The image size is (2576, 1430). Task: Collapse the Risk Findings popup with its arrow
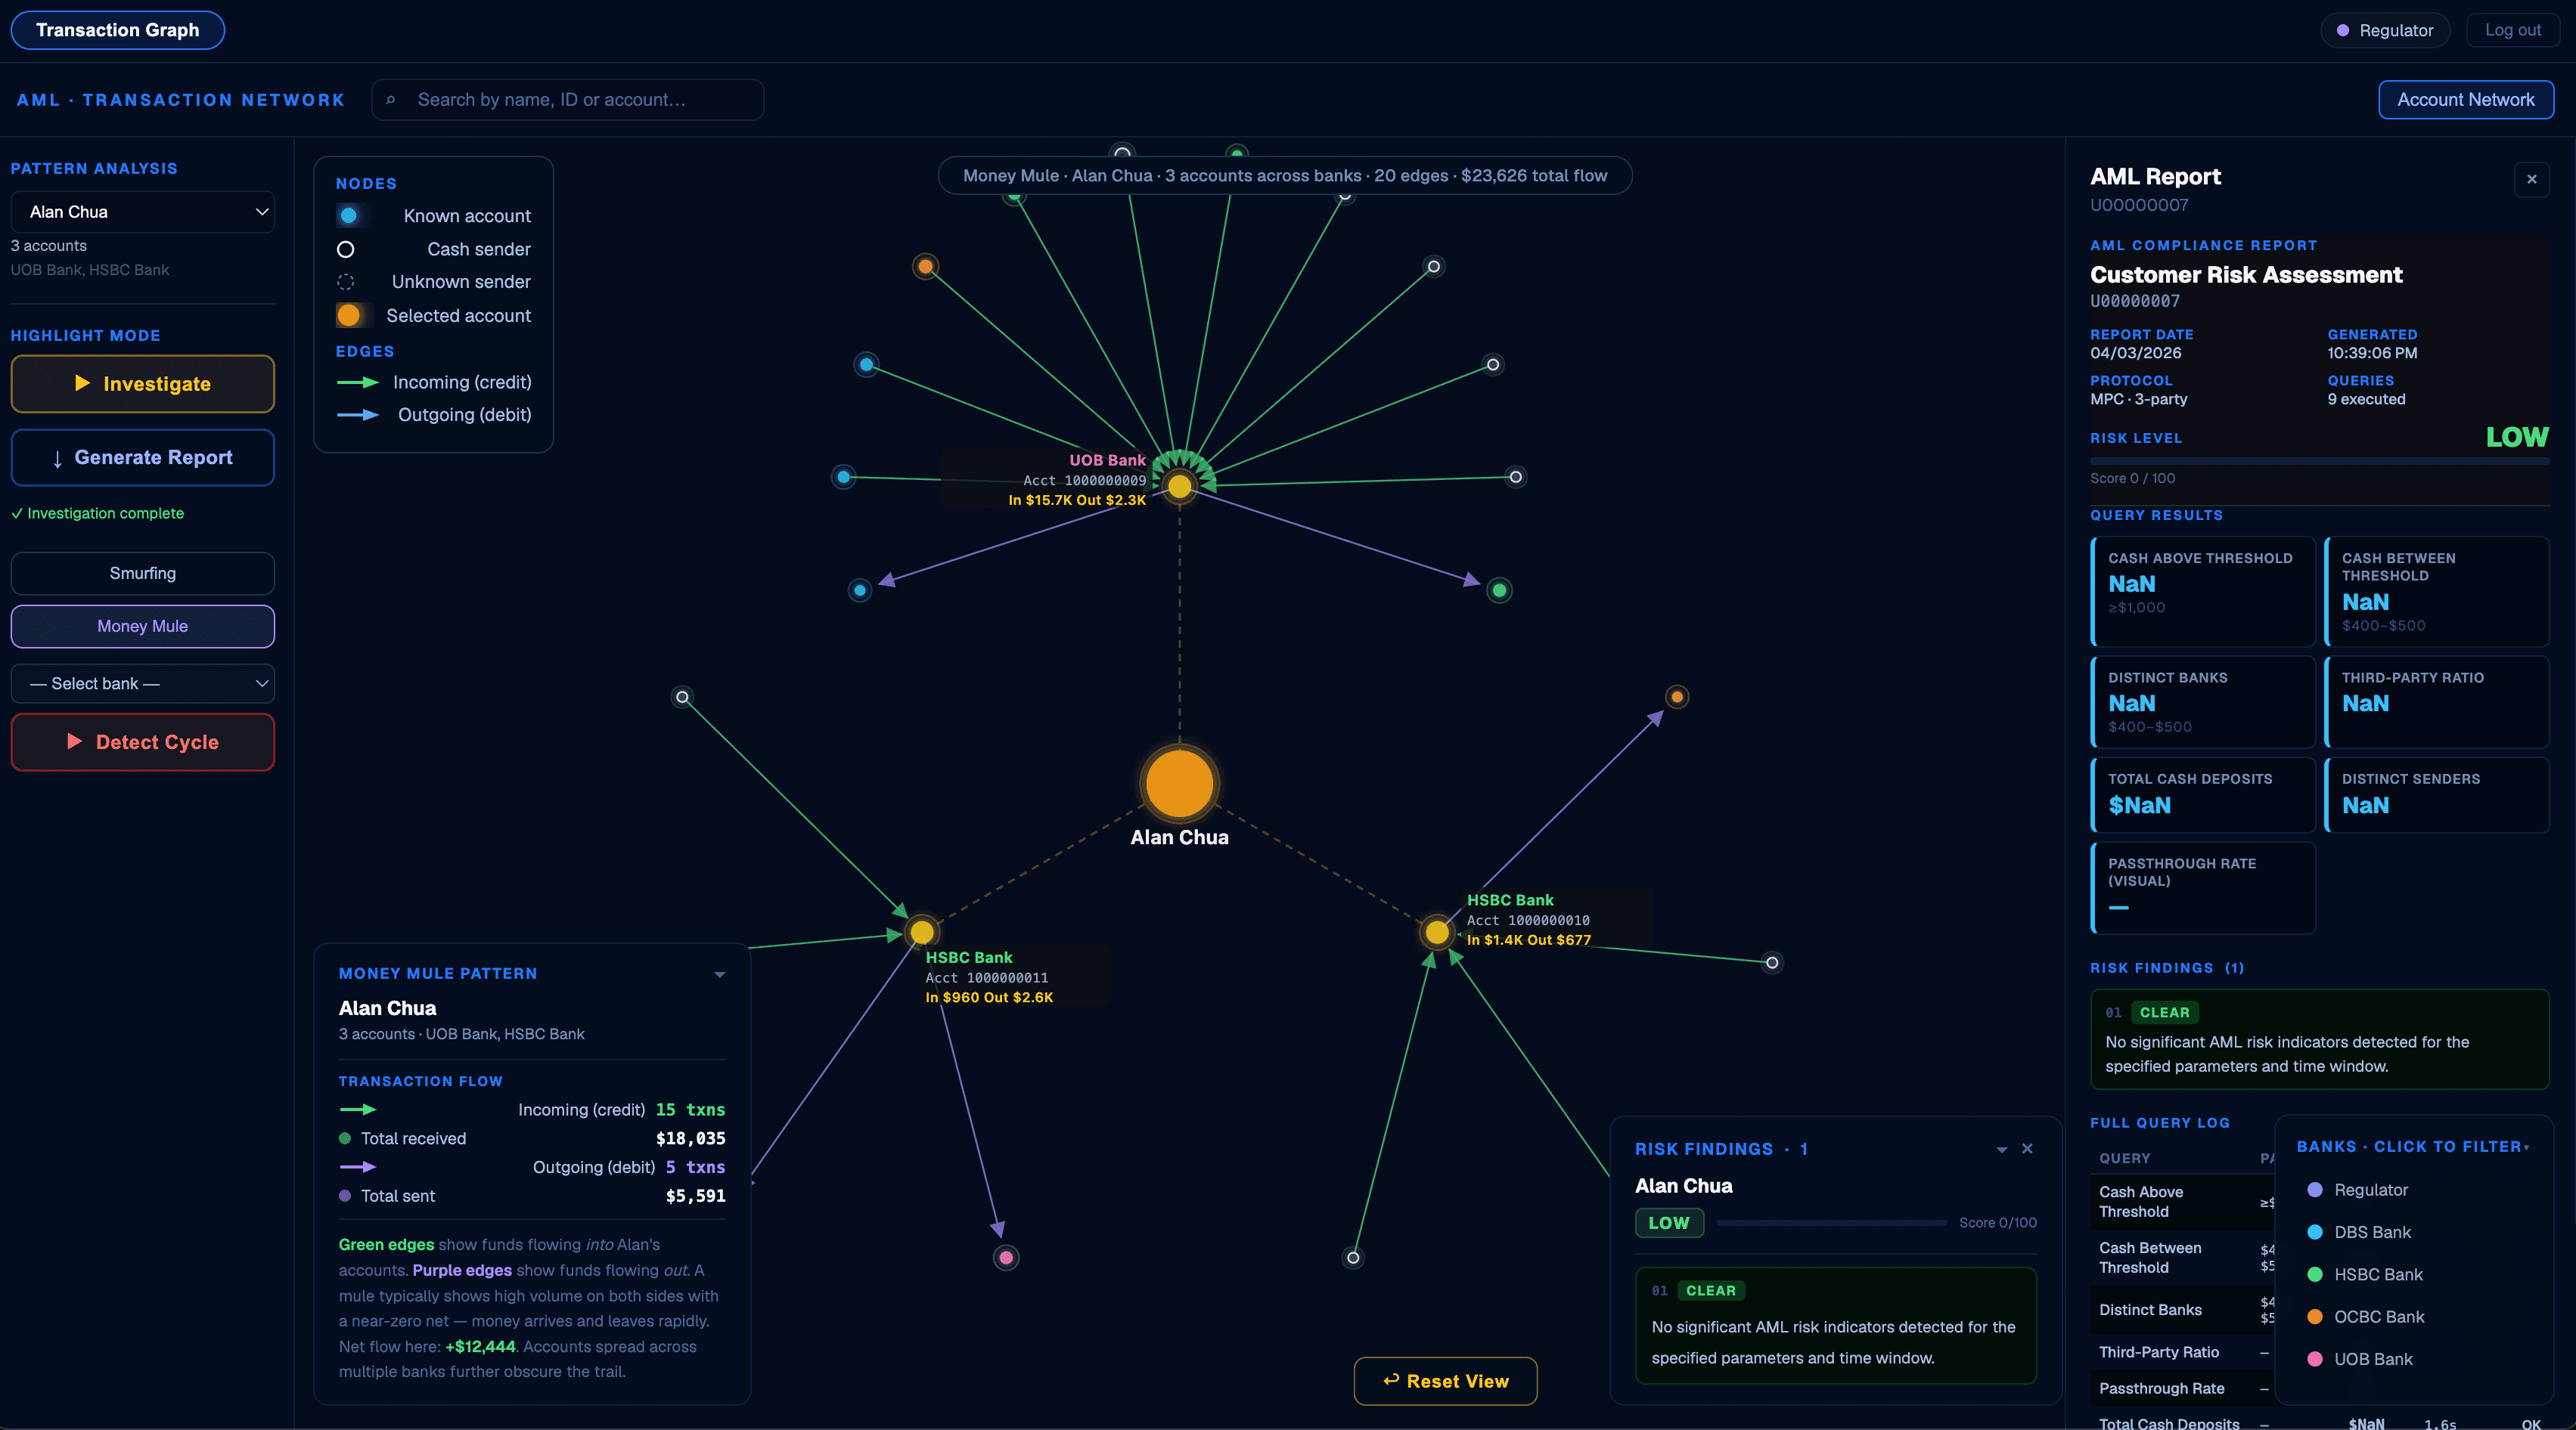click(2002, 1149)
